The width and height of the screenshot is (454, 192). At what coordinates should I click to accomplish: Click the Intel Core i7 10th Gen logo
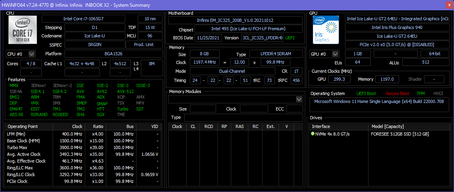click(23, 30)
